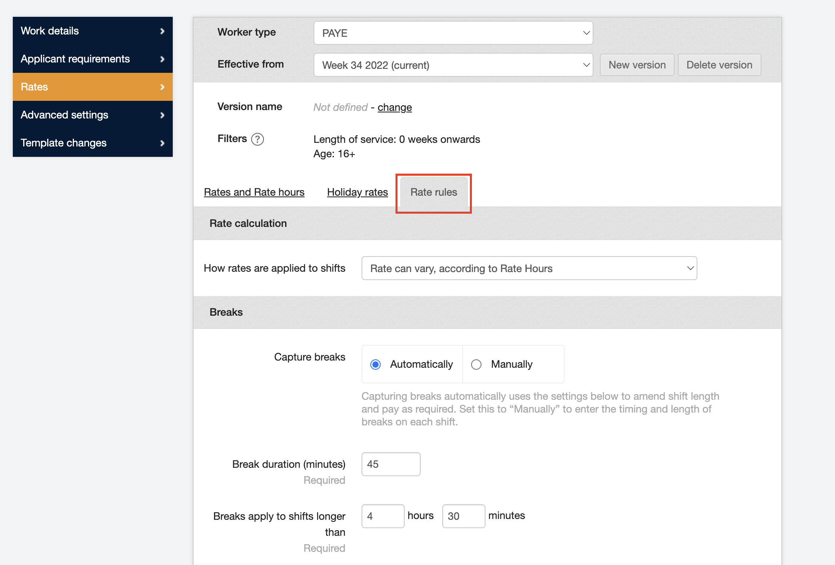Click the shift length minutes field
The image size is (835, 565).
463,516
